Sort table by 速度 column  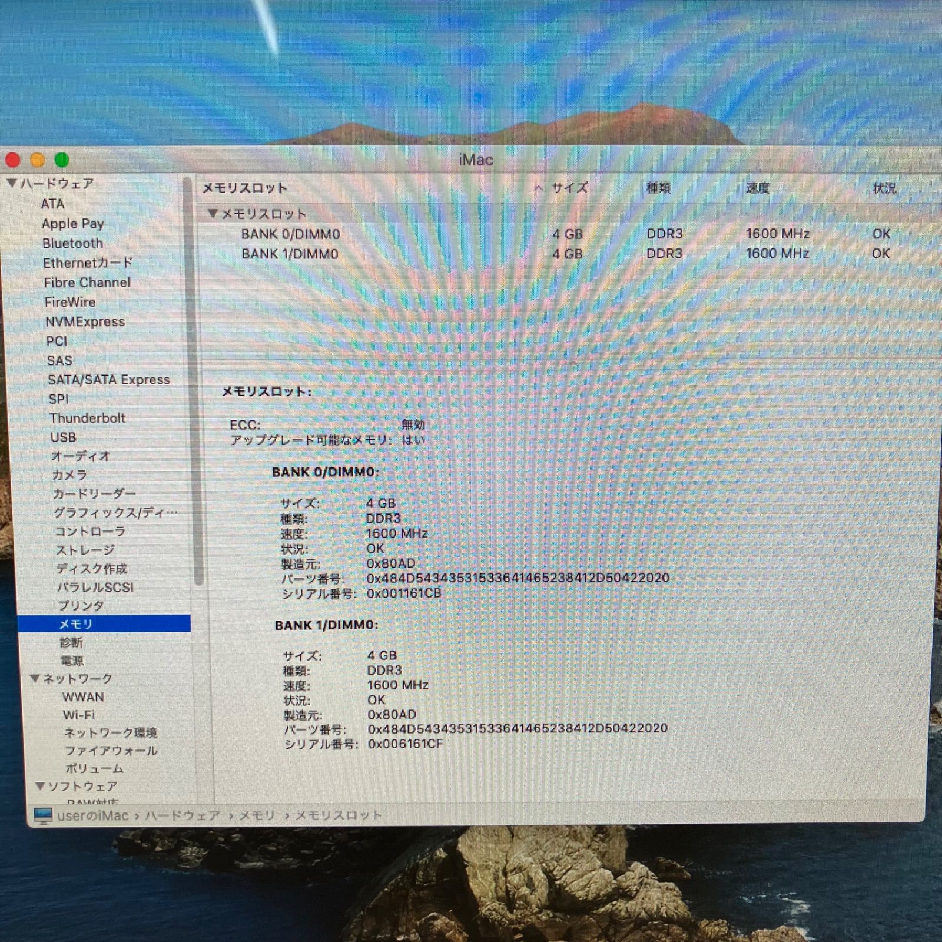(758, 188)
